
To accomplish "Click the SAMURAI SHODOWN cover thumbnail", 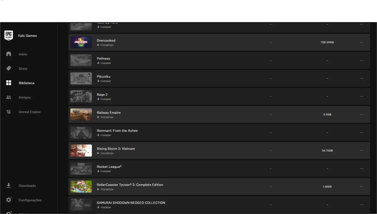I will coord(81,205).
